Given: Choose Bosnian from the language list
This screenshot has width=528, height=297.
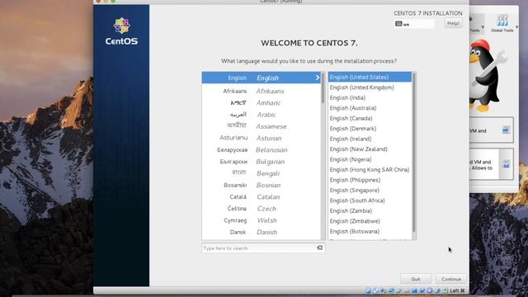Looking at the screenshot, I should click(x=262, y=185).
